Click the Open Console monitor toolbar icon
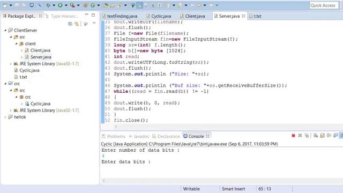The height and width of the screenshot is (193, 343). tap(32, 5)
